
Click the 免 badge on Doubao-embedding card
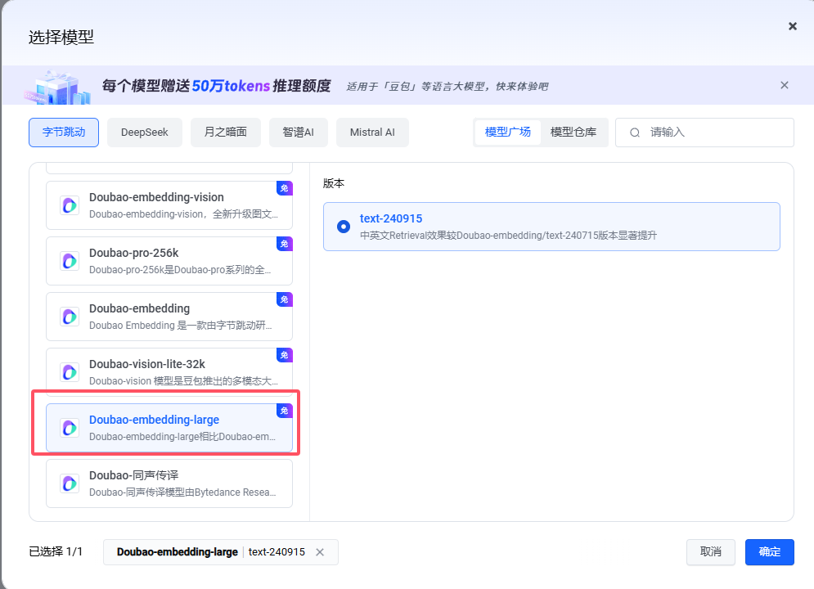pos(285,299)
